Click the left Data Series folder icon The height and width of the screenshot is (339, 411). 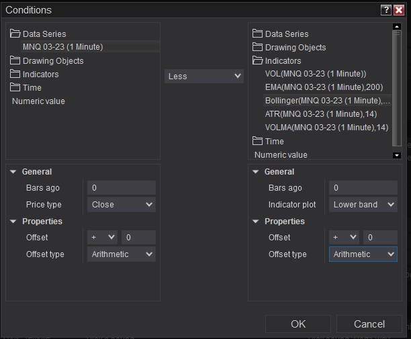point(15,34)
